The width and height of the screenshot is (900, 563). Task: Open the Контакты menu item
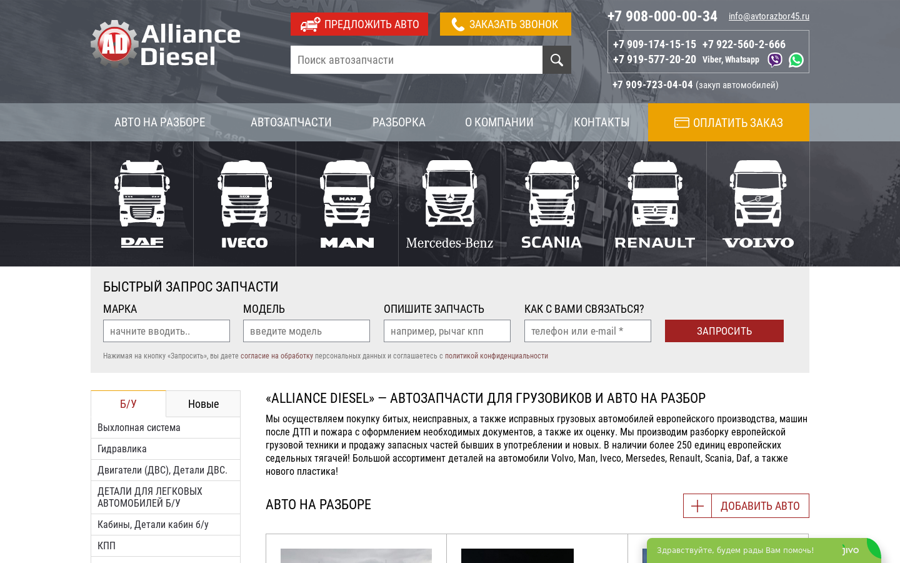(x=602, y=123)
